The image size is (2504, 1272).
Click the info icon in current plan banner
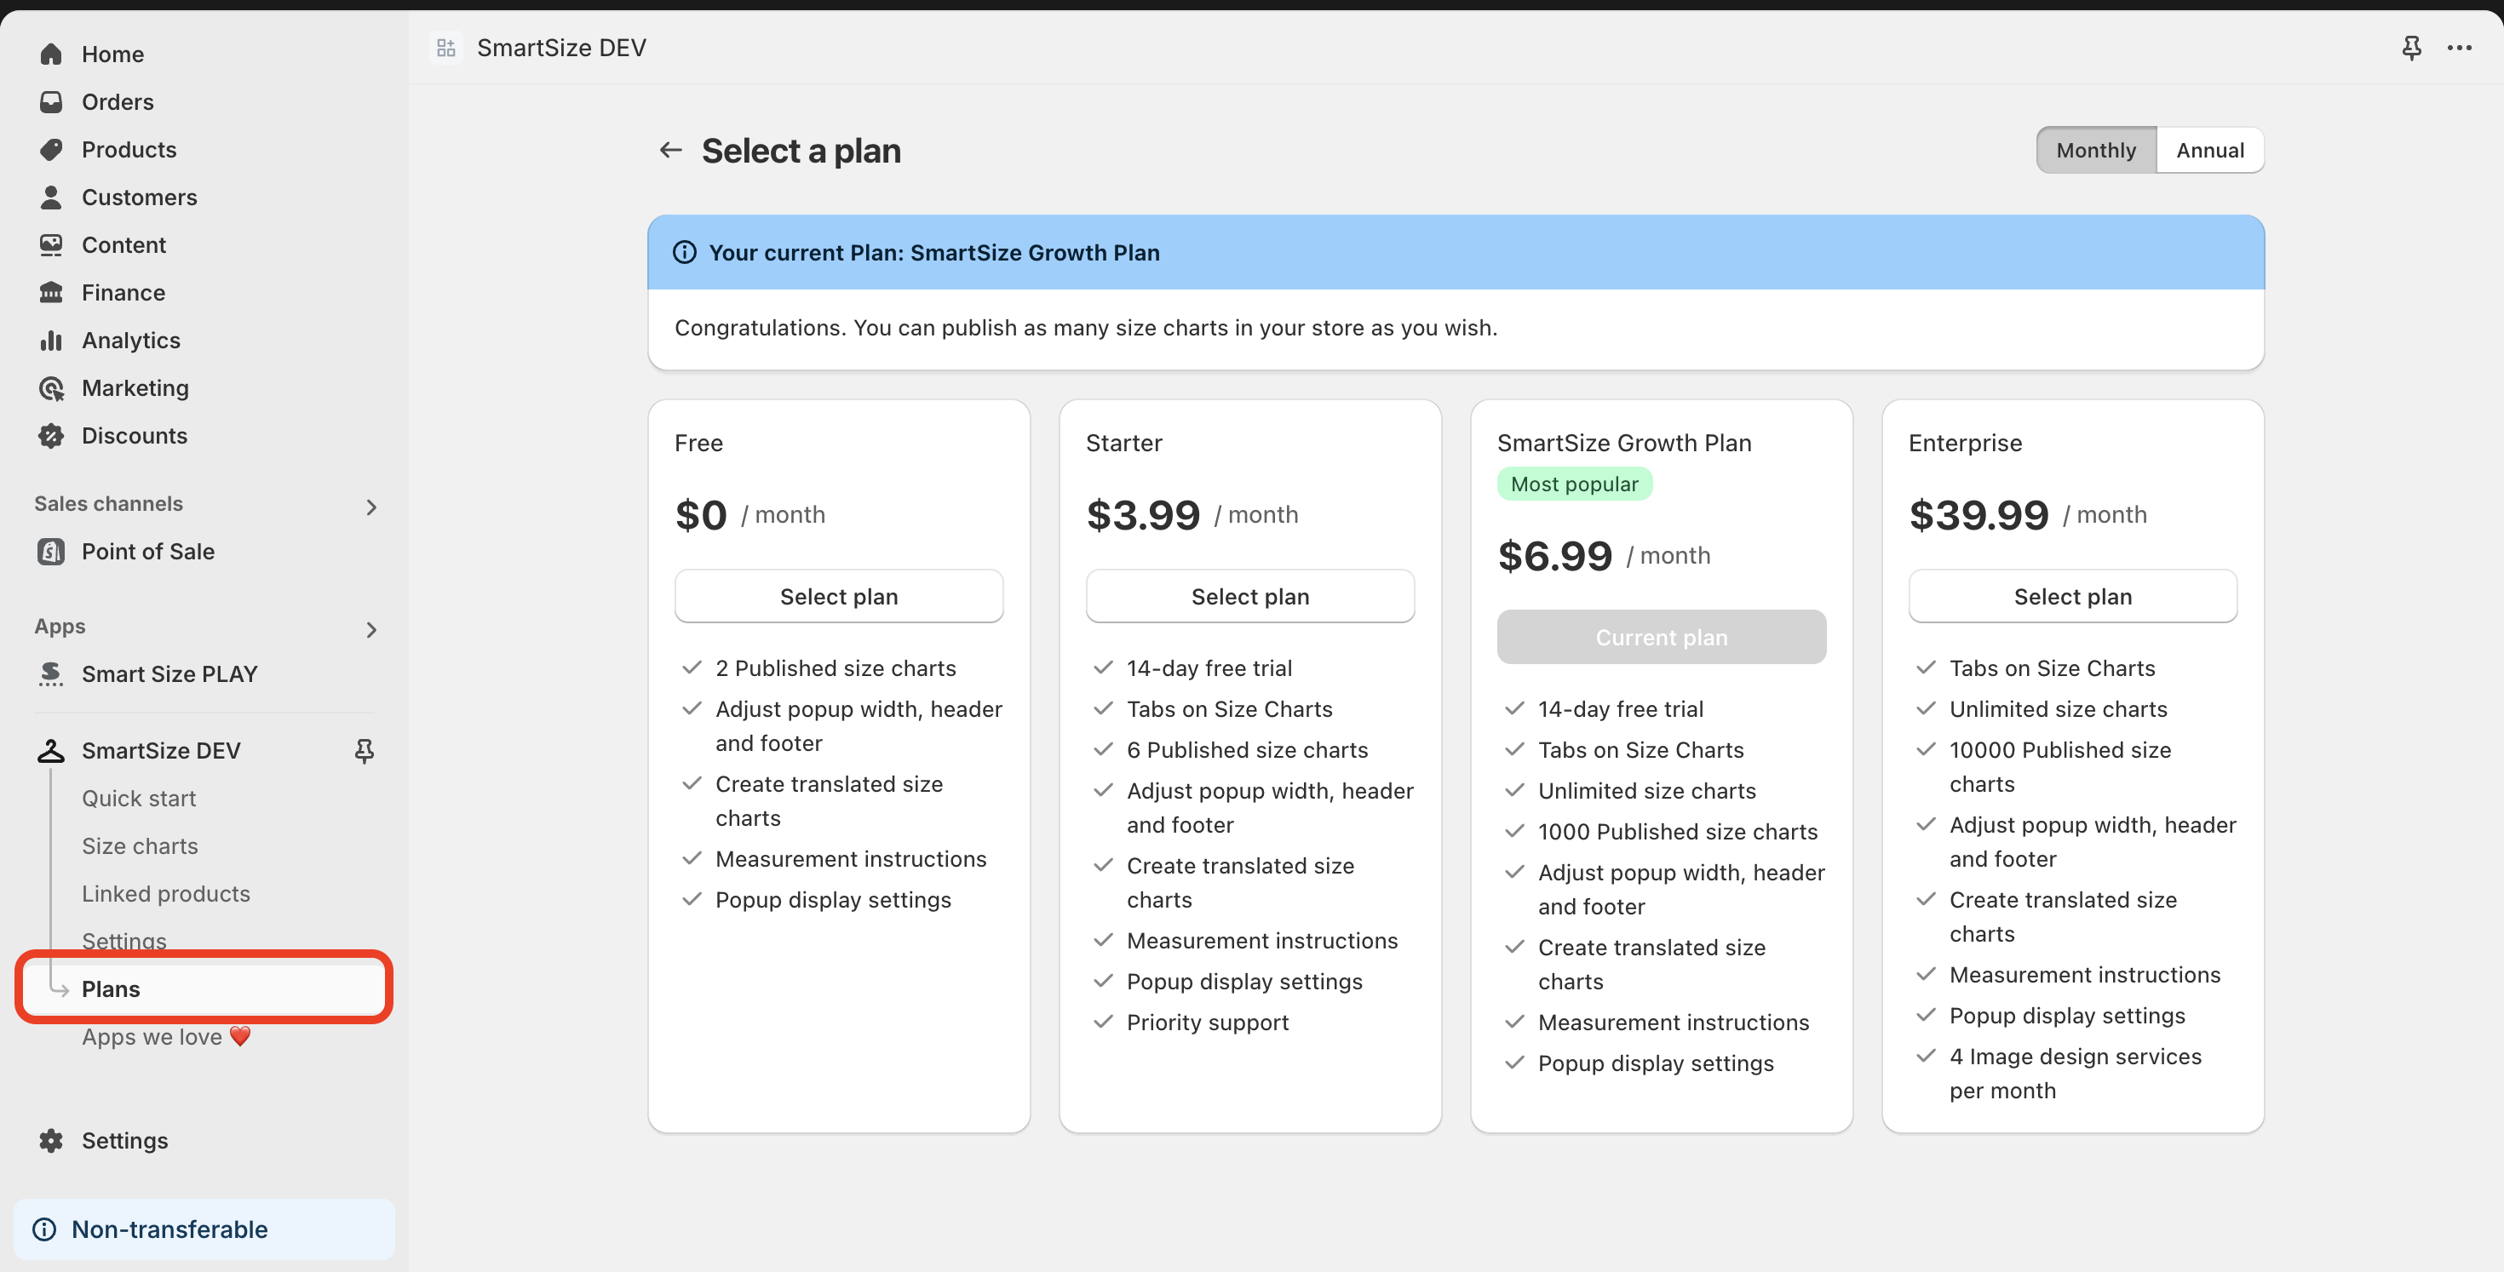pyautogui.click(x=684, y=253)
